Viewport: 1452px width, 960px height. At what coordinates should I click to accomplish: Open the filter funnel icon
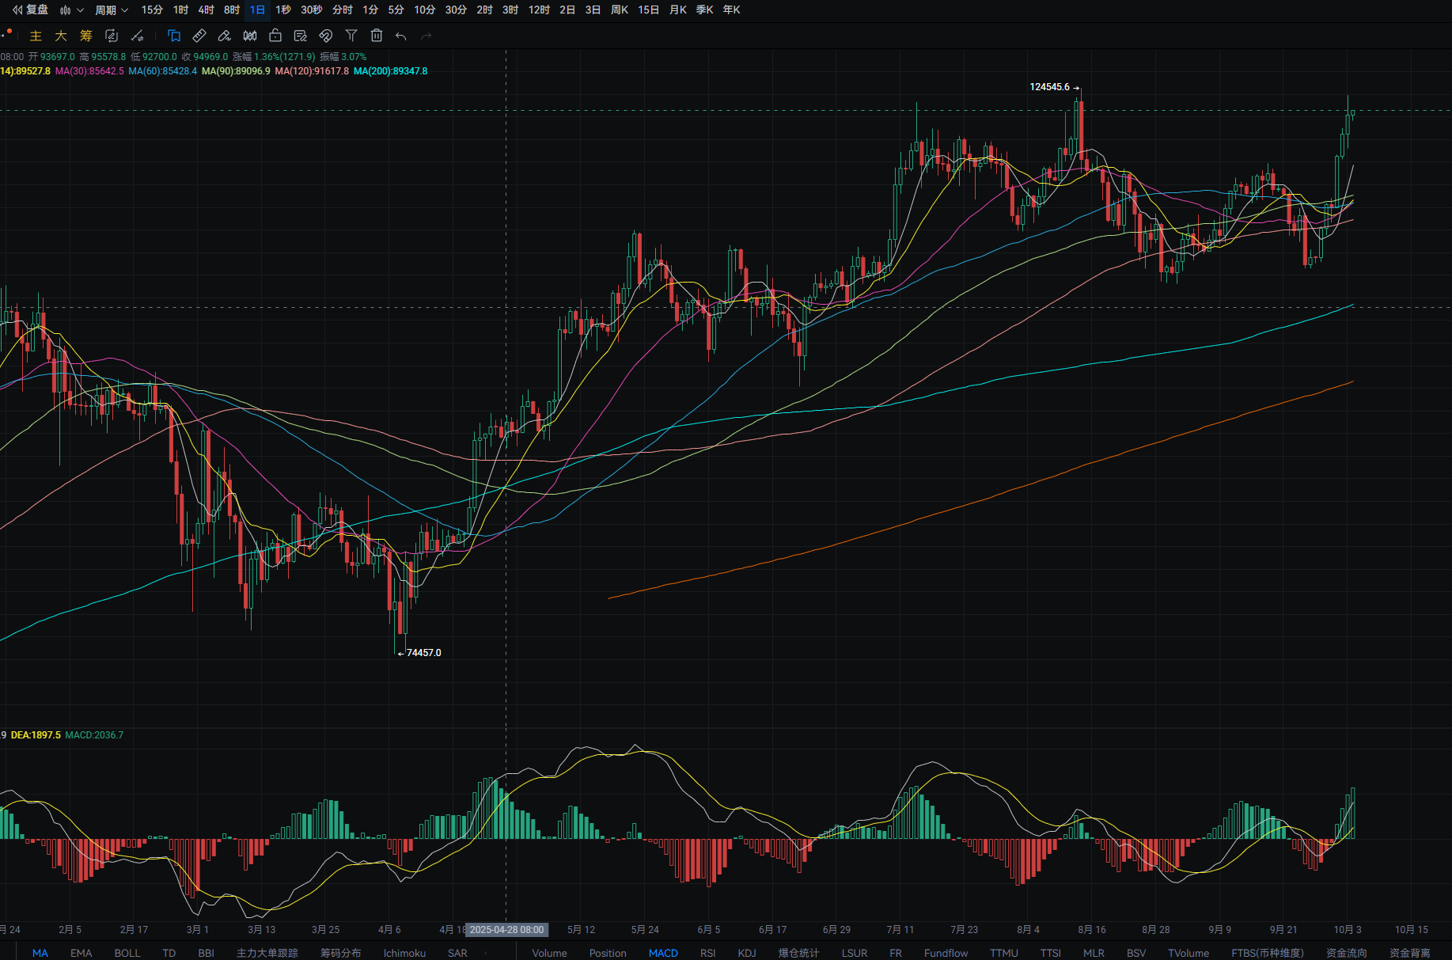point(351,36)
